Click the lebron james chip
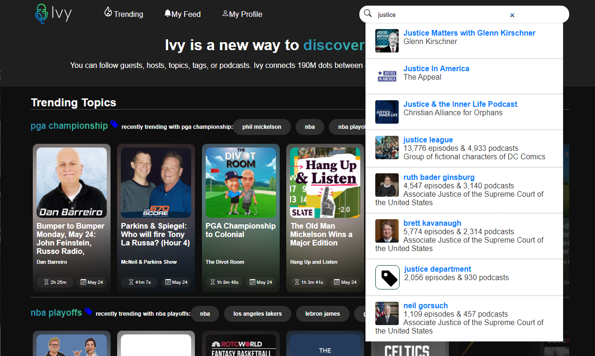The height and width of the screenshot is (356, 595). click(322, 314)
